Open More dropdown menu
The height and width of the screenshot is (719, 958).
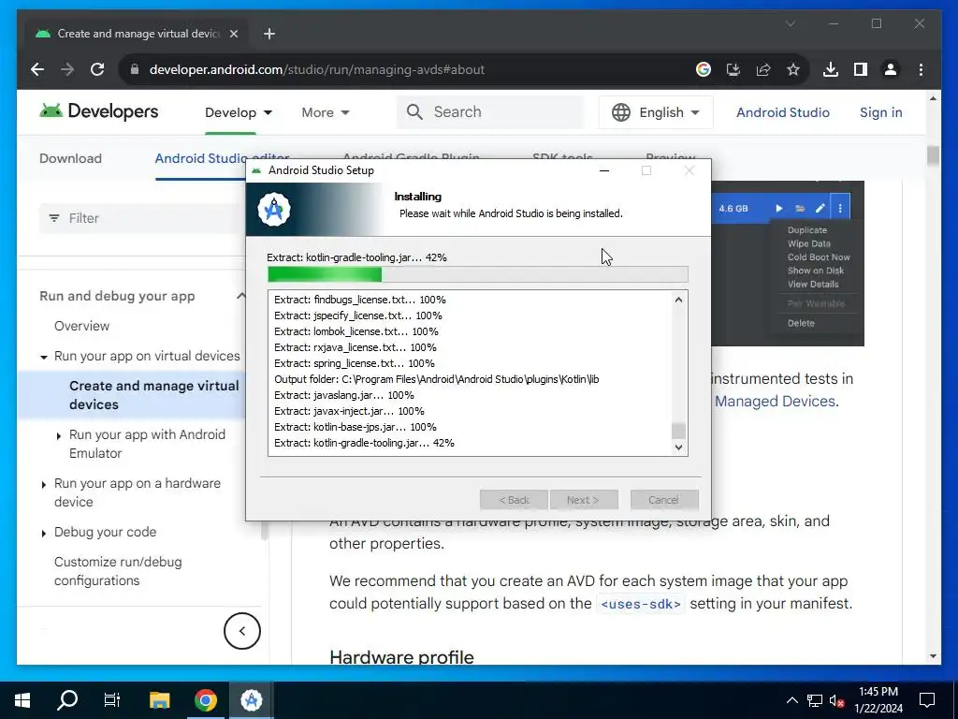click(325, 112)
